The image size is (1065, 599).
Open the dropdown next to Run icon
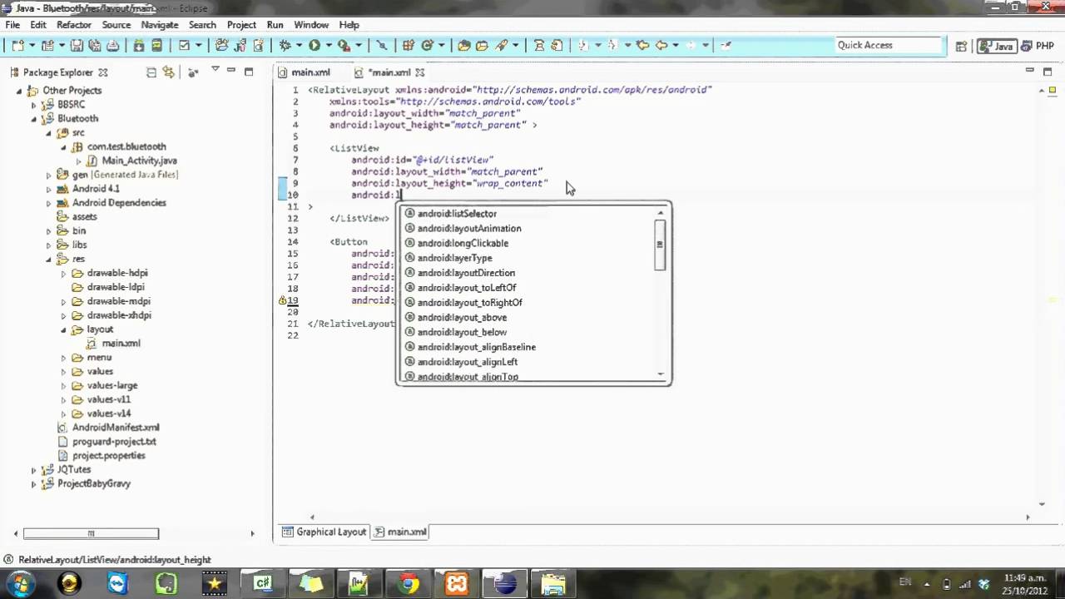pyautogui.click(x=329, y=46)
